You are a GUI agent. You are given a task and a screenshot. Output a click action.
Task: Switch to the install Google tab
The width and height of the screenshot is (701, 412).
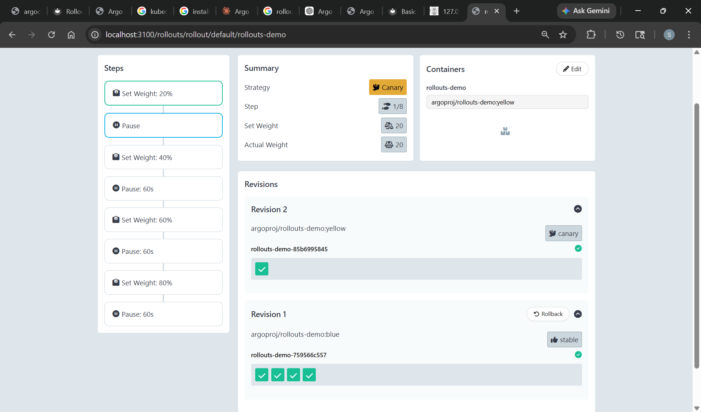(195, 11)
